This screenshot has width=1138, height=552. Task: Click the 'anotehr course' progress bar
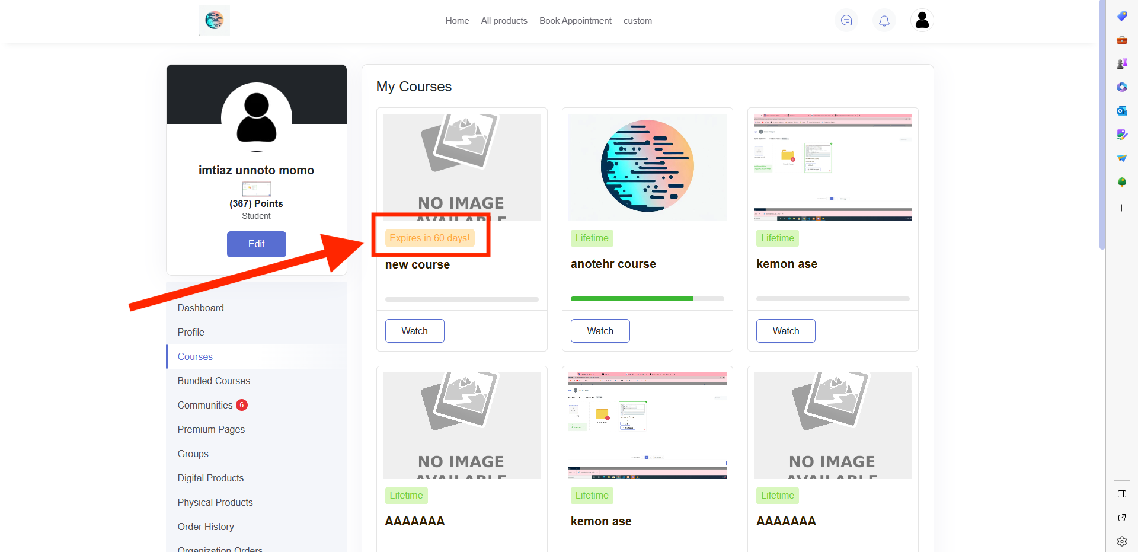pyautogui.click(x=647, y=299)
